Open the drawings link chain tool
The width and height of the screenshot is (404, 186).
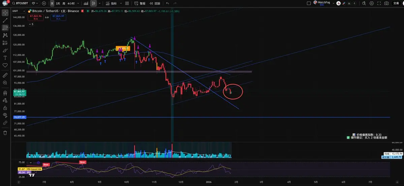5,123
